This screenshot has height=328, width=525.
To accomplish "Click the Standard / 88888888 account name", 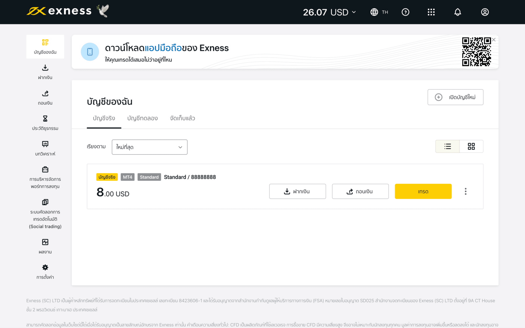I will (190, 177).
